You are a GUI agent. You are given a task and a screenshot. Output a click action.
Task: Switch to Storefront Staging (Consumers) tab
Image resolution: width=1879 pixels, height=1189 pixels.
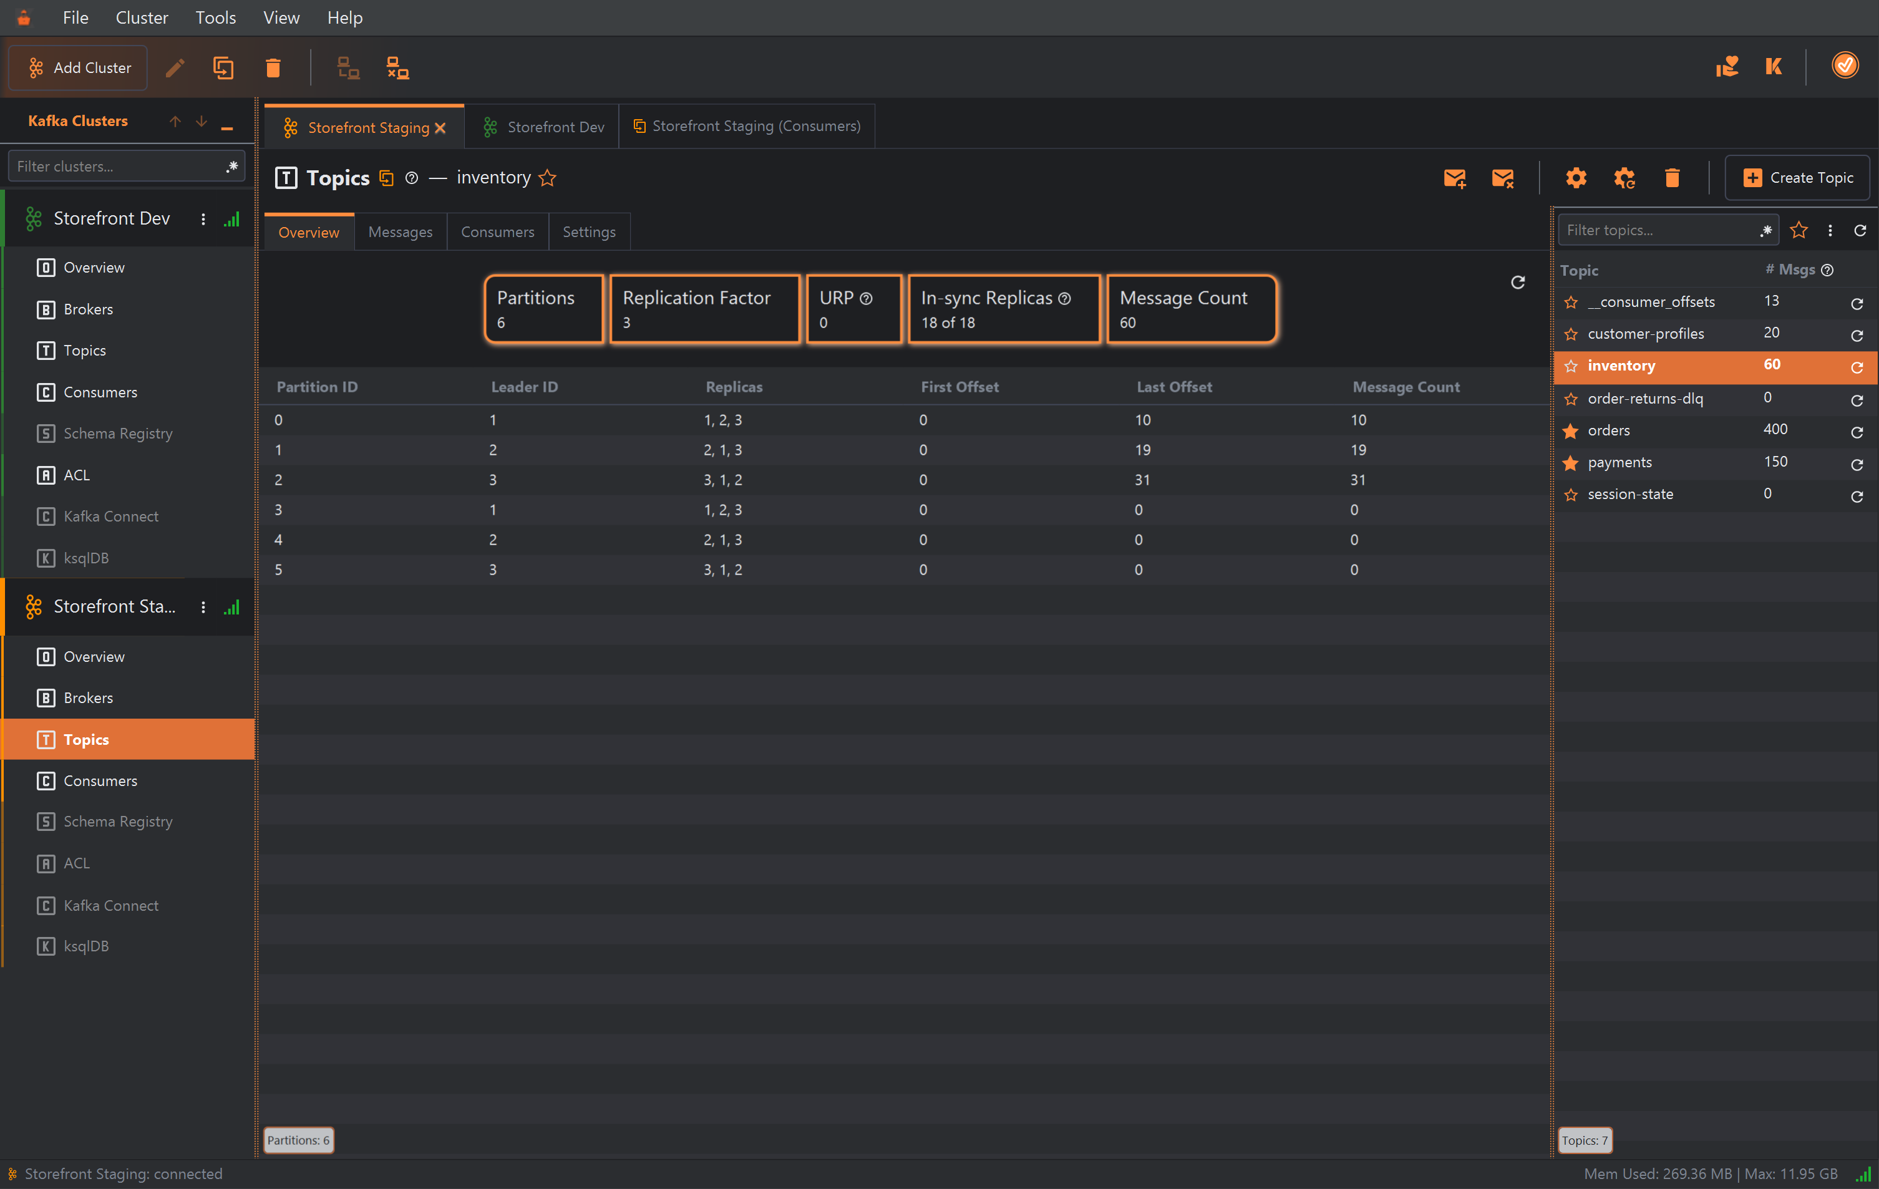(x=747, y=127)
